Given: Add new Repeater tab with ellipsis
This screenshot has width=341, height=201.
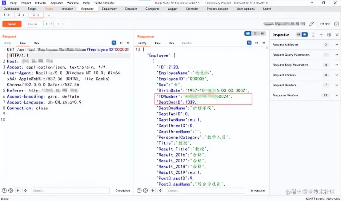Looking at the screenshot, I should (49, 15).
